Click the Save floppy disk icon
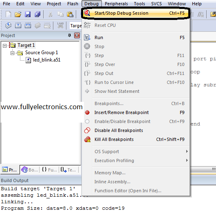Viewport: 216px width, 211px height. pos(28,14)
